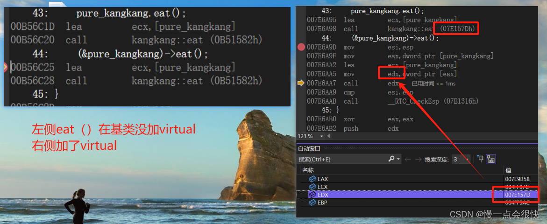Screen dimensions: 547x224
Task: Click the red breakpoint marker at 007E6A9D
Action: pyautogui.click(x=301, y=47)
